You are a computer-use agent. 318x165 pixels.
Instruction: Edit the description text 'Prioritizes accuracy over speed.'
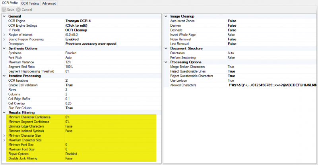click(91, 44)
